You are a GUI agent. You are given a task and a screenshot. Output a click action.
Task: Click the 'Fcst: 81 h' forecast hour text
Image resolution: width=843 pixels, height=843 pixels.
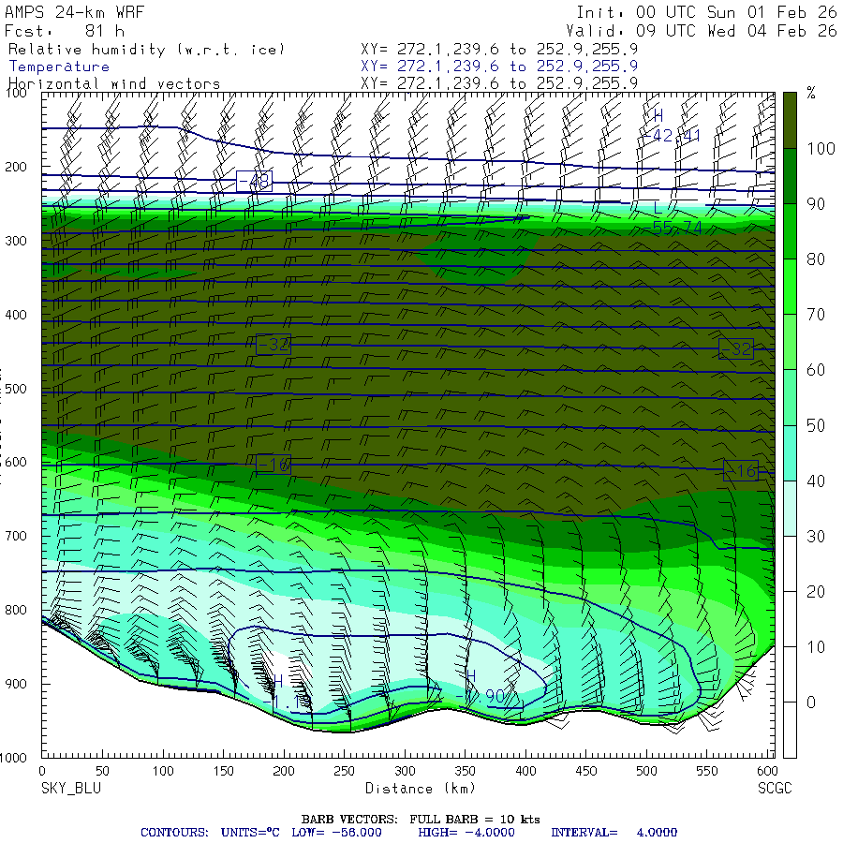tap(65, 31)
